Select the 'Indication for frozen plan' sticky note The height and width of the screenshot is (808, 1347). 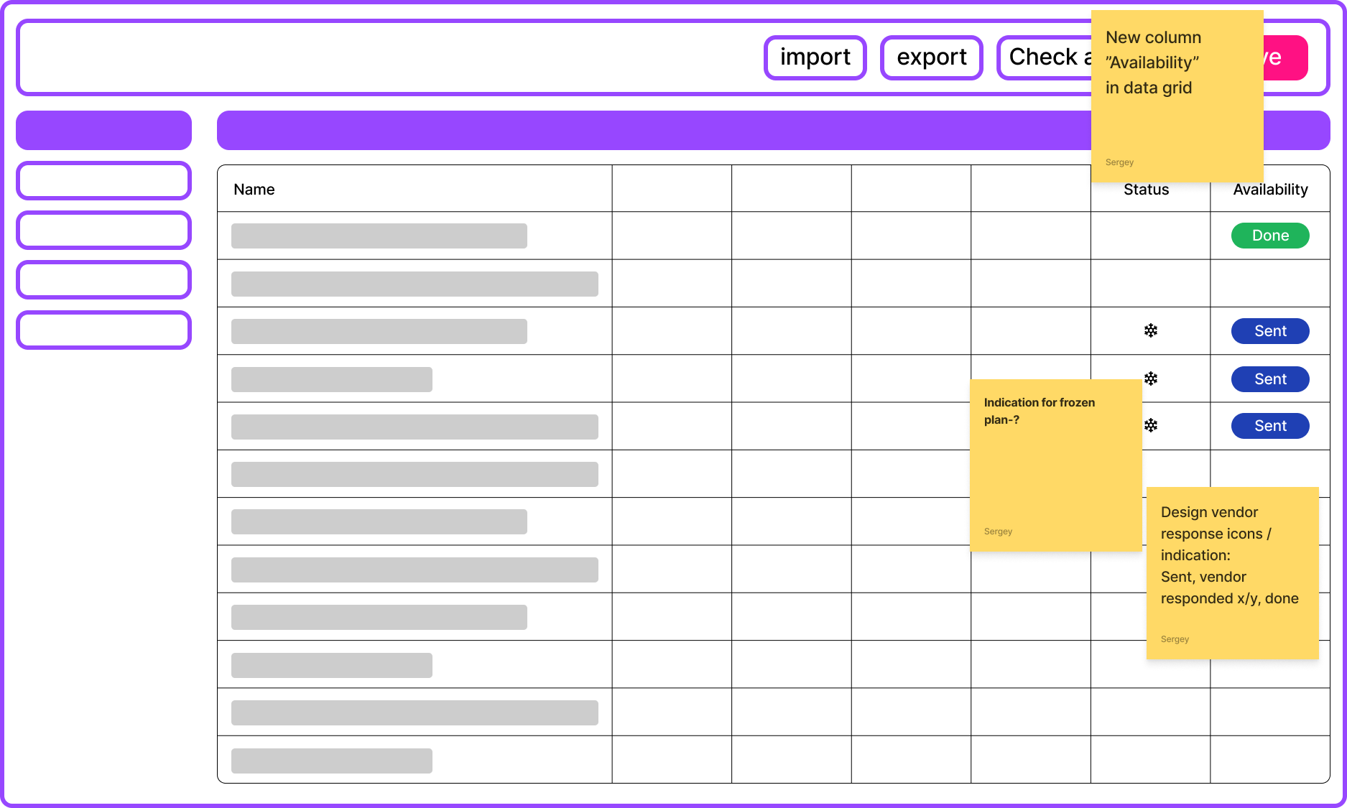pyautogui.click(x=1056, y=465)
